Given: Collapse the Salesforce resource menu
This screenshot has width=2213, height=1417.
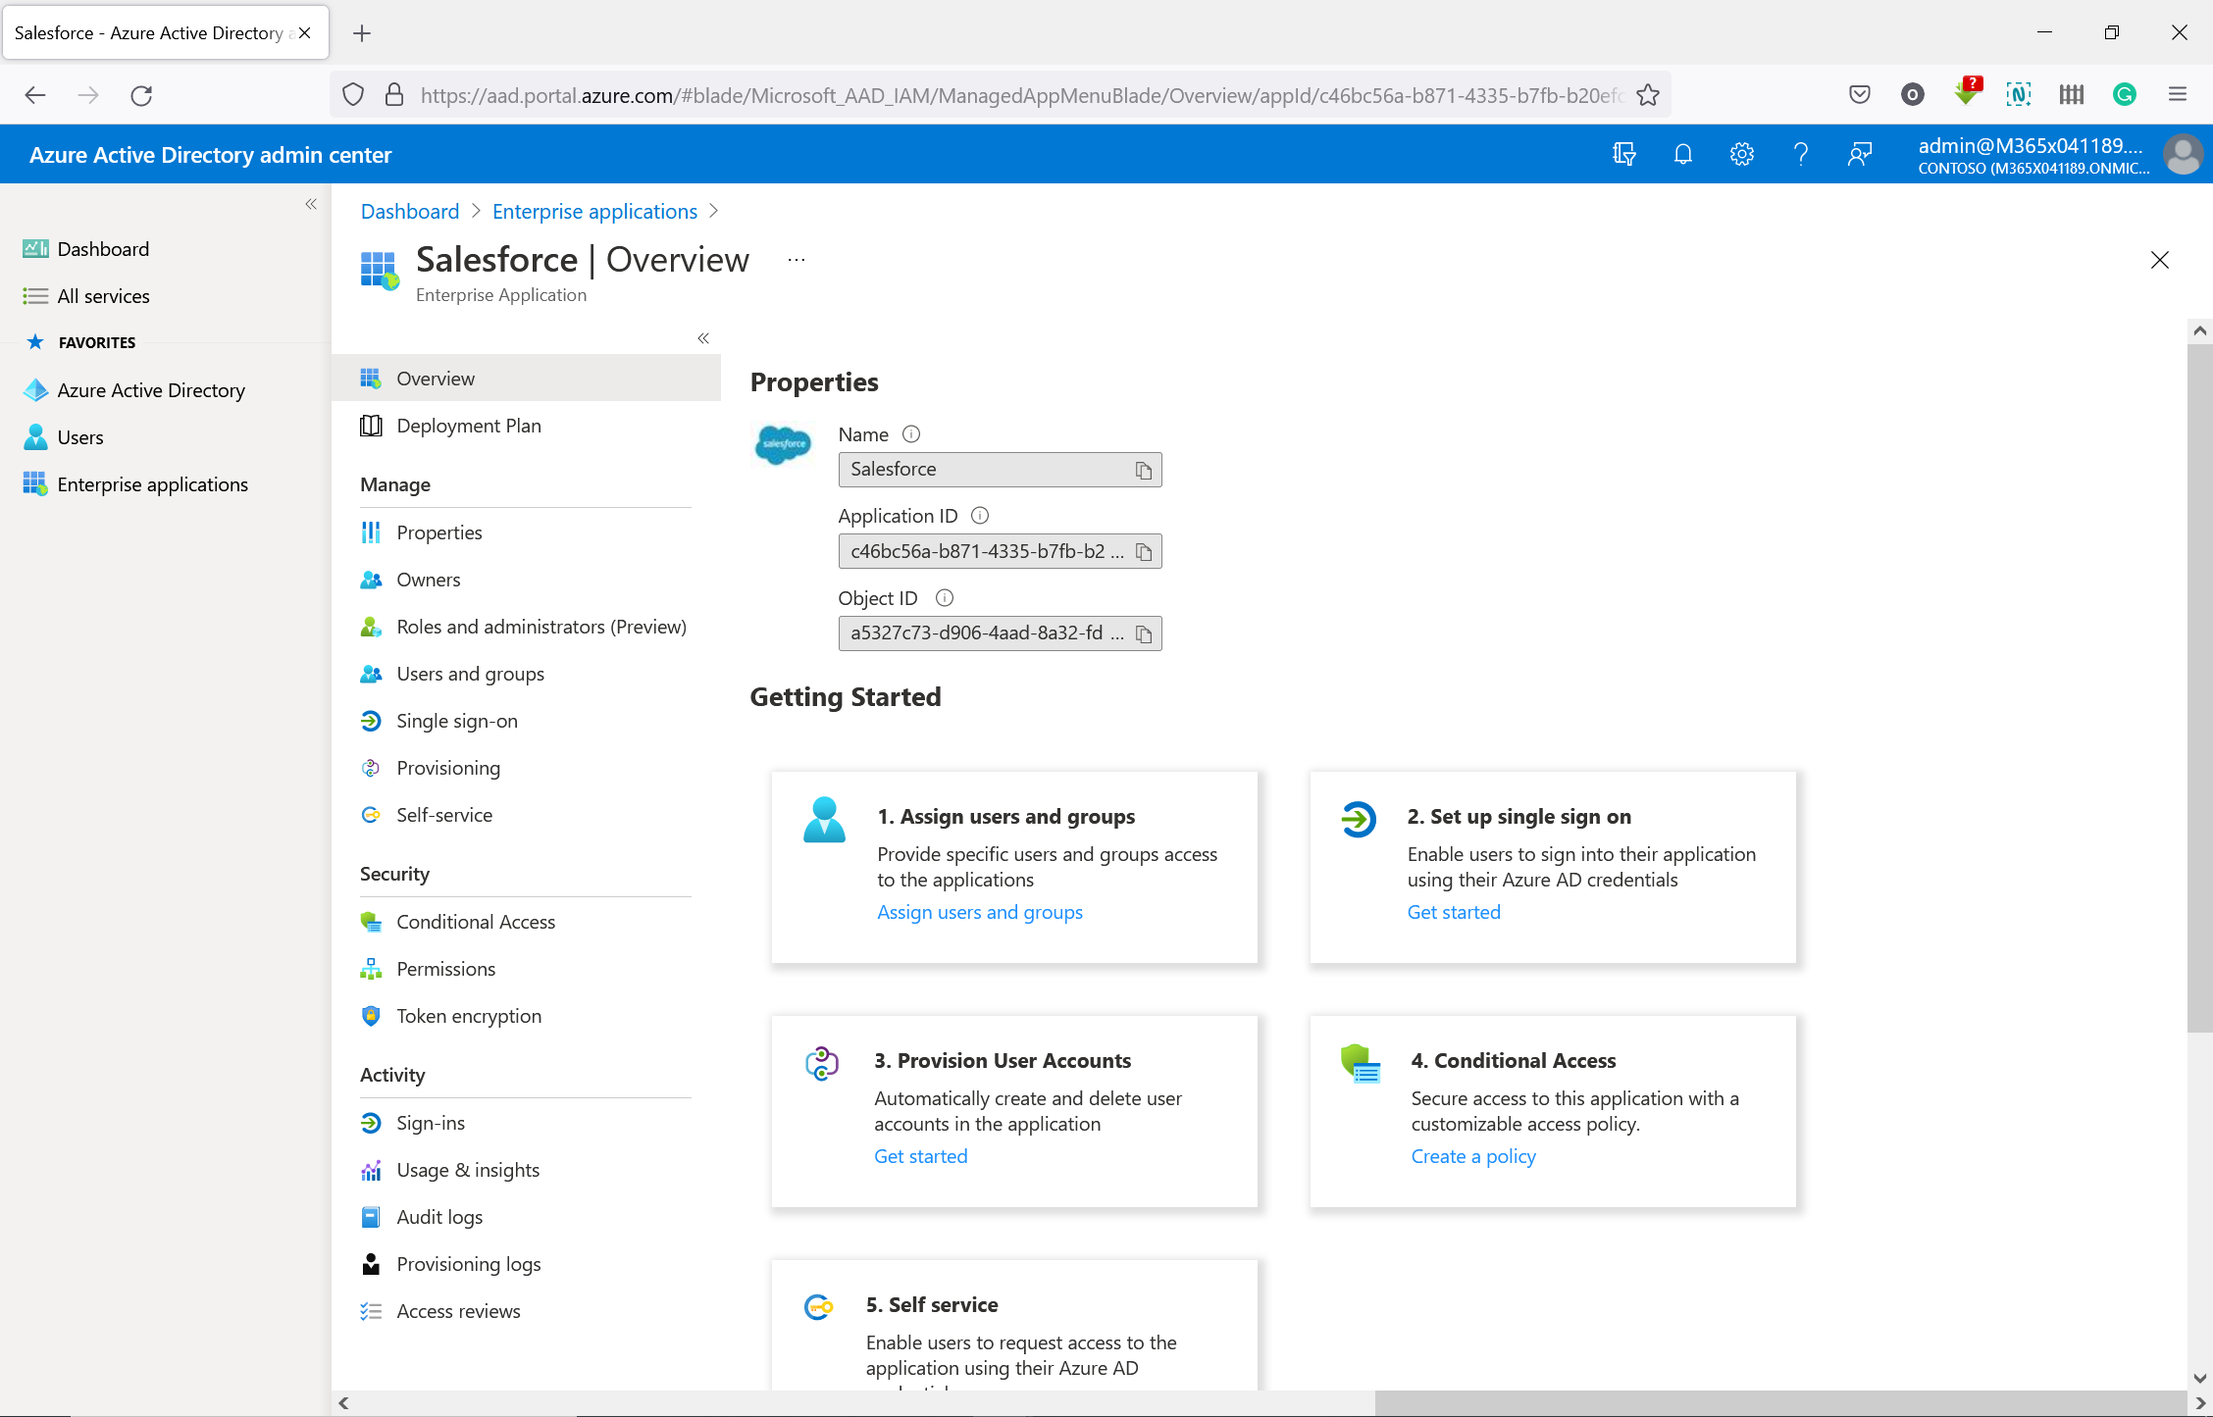Looking at the screenshot, I should click(703, 338).
